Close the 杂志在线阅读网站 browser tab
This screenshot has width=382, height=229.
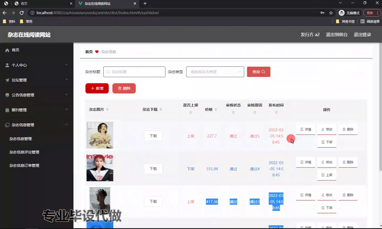pos(135,3)
